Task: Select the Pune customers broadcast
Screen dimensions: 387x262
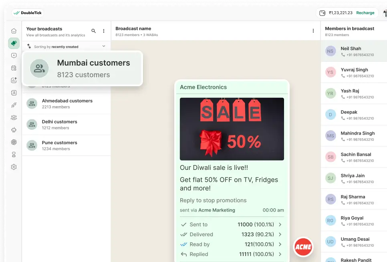Action: coord(67,145)
